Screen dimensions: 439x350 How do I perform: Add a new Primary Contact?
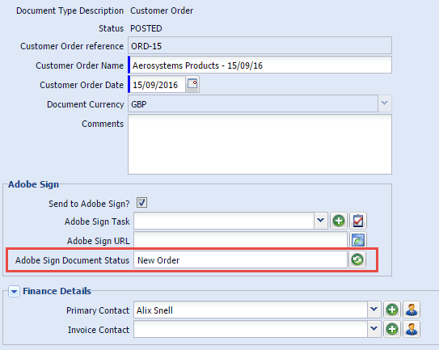(x=392, y=310)
